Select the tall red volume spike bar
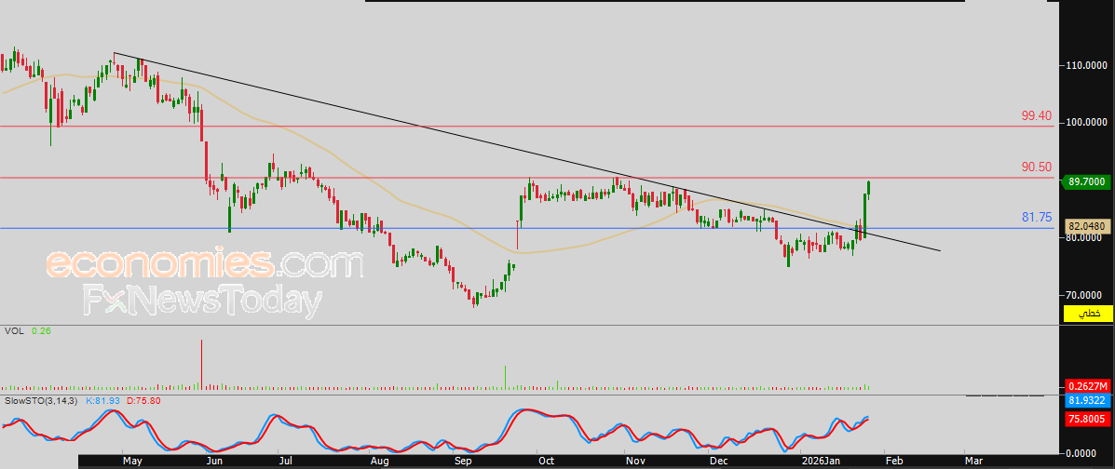The height and width of the screenshot is (469, 1115). [x=202, y=365]
